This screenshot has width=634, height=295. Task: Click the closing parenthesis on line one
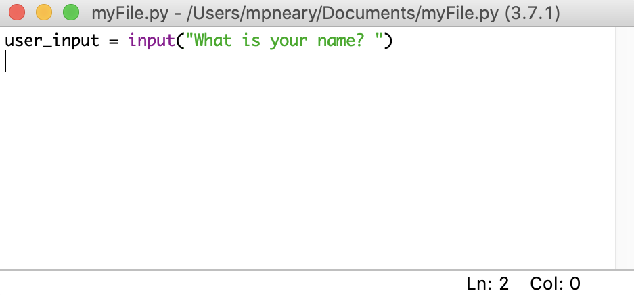pos(389,41)
